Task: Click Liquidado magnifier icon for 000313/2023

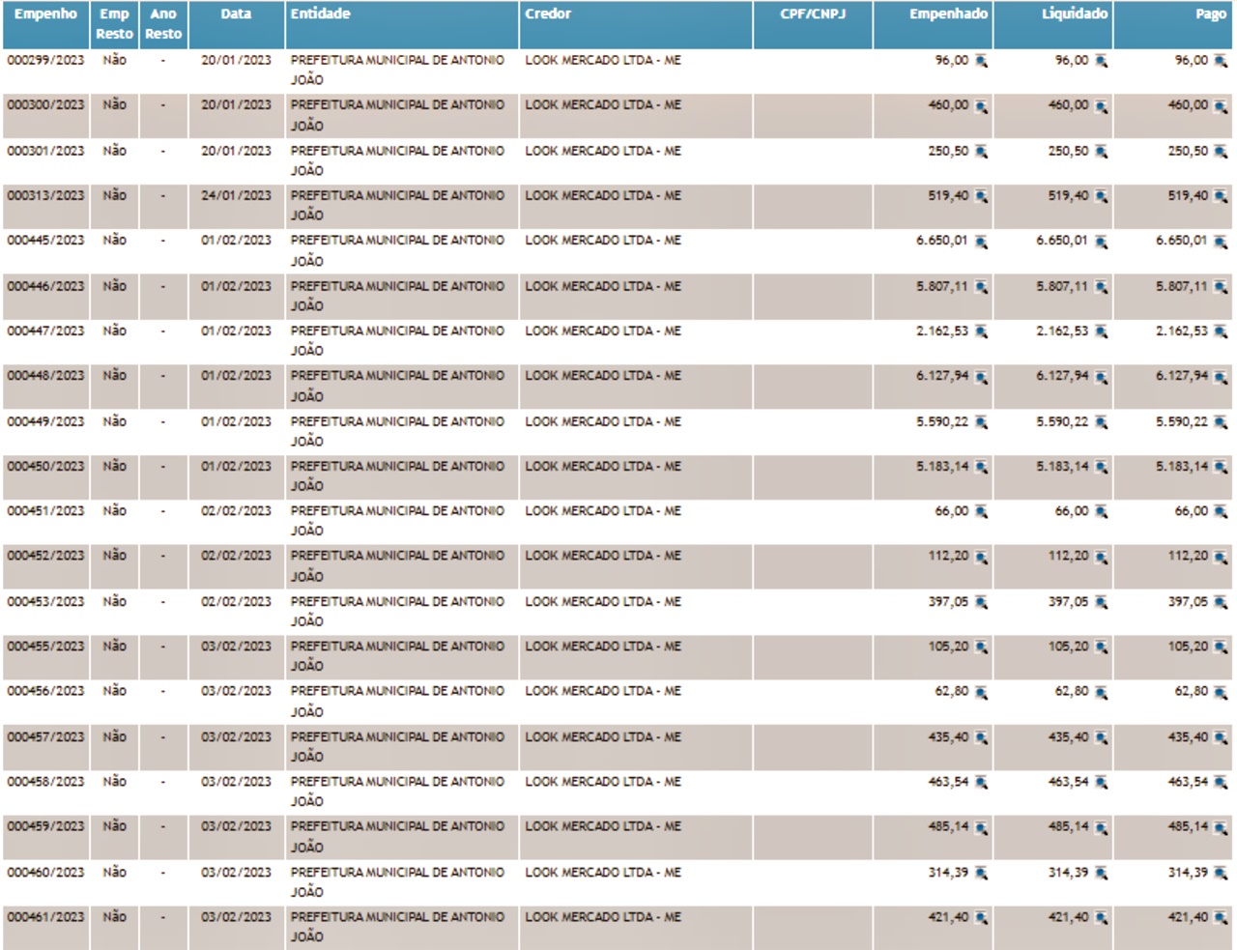Action: (1101, 196)
